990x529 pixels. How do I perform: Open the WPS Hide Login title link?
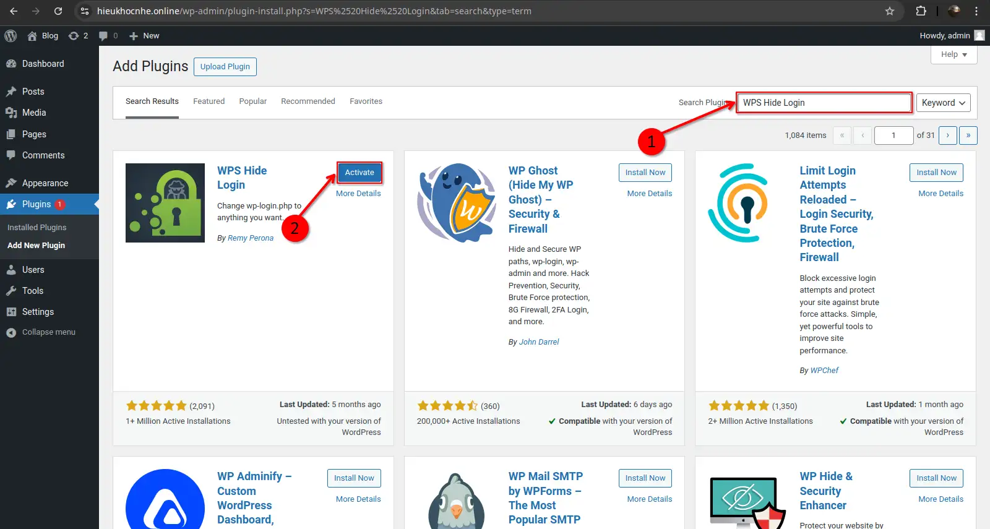[242, 178]
